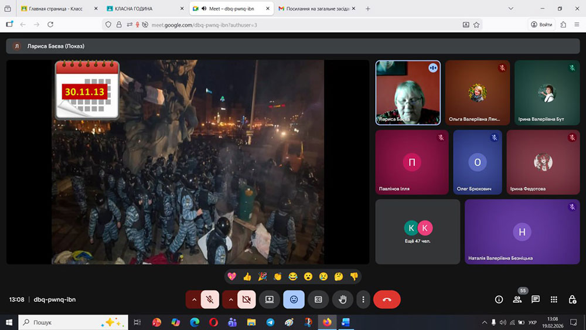Show the participants list
The image size is (586, 330).
pos(517,299)
